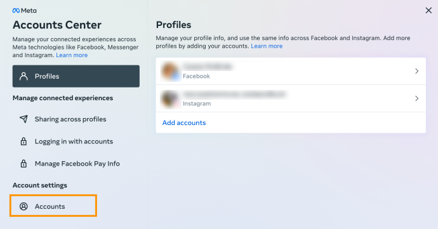The image size is (438, 229).
Task: Click the Facebook profile avatar thumbnail
Action: [x=170, y=71]
